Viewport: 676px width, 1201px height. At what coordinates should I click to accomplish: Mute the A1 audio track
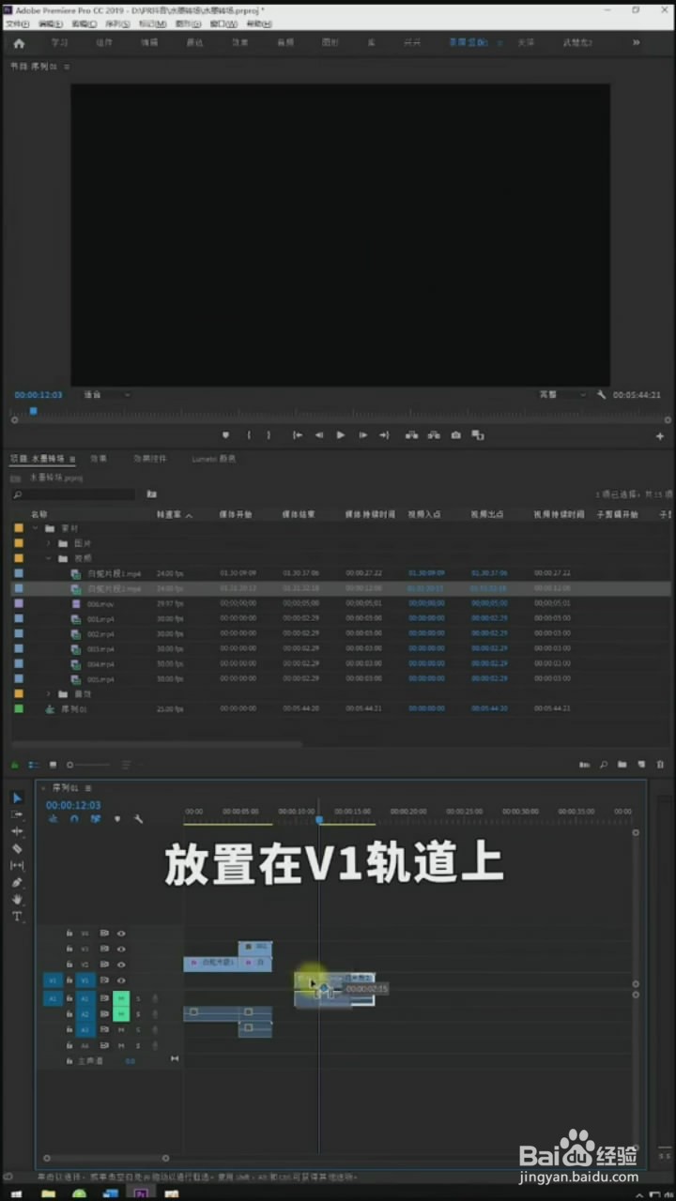(x=121, y=998)
